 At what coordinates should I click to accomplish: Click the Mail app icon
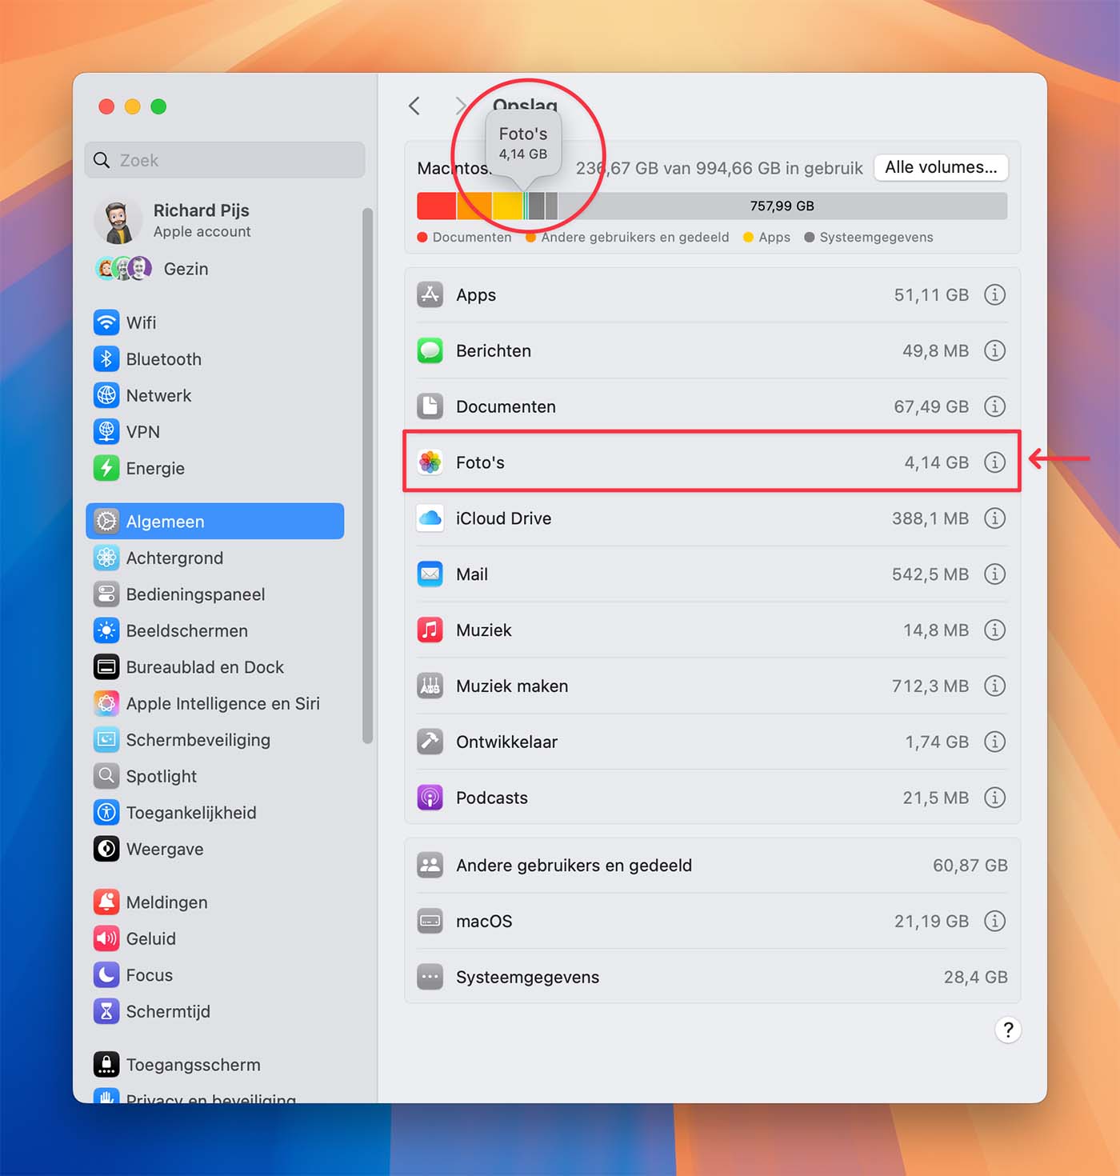tap(430, 574)
